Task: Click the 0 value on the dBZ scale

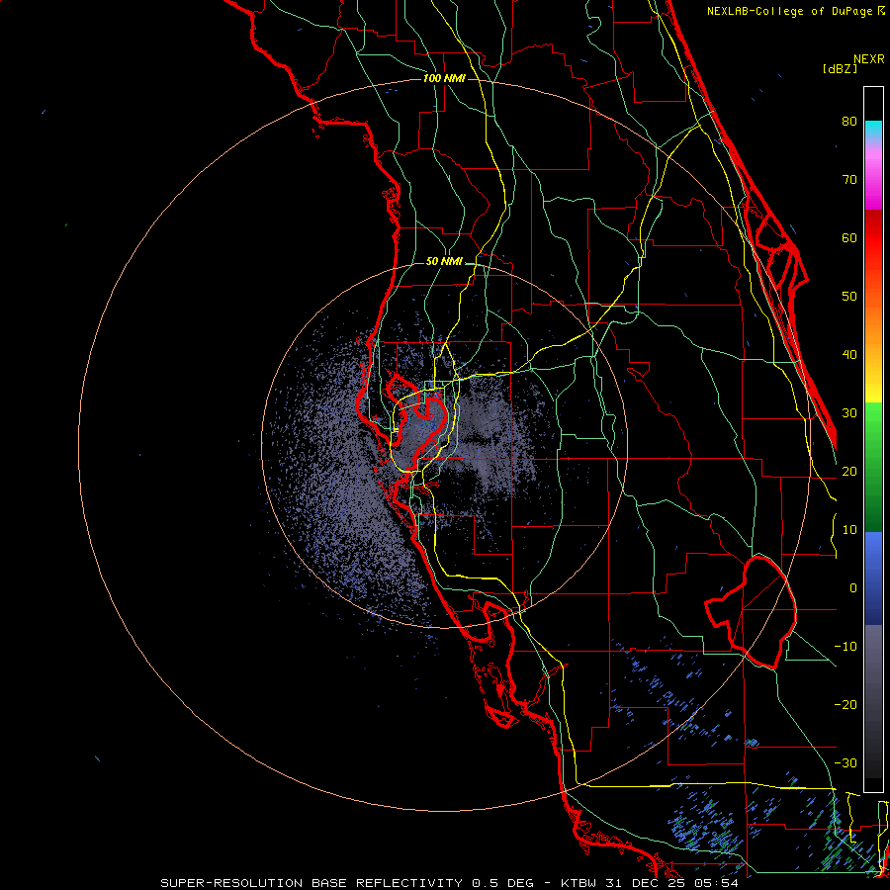Action: click(x=853, y=588)
